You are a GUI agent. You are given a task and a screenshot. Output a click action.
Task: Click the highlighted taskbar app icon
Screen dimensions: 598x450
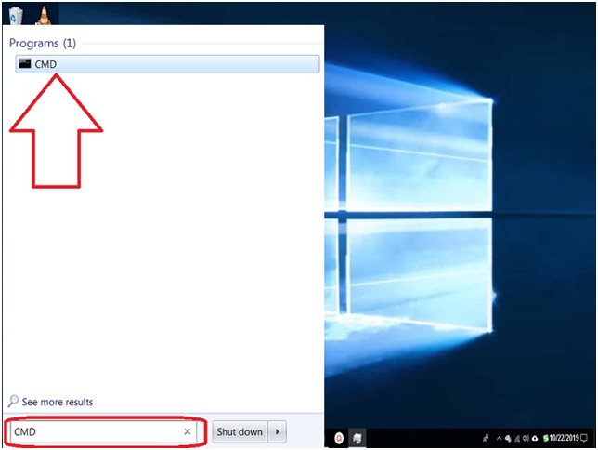(357, 438)
